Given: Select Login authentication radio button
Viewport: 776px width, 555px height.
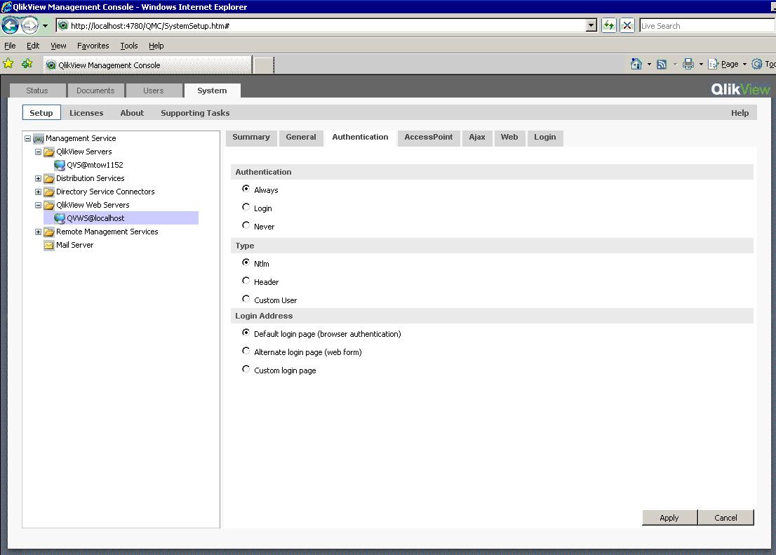Looking at the screenshot, I should [x=246, y=207].
